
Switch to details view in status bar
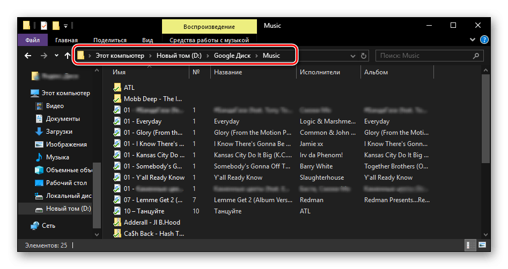[468, 245]
